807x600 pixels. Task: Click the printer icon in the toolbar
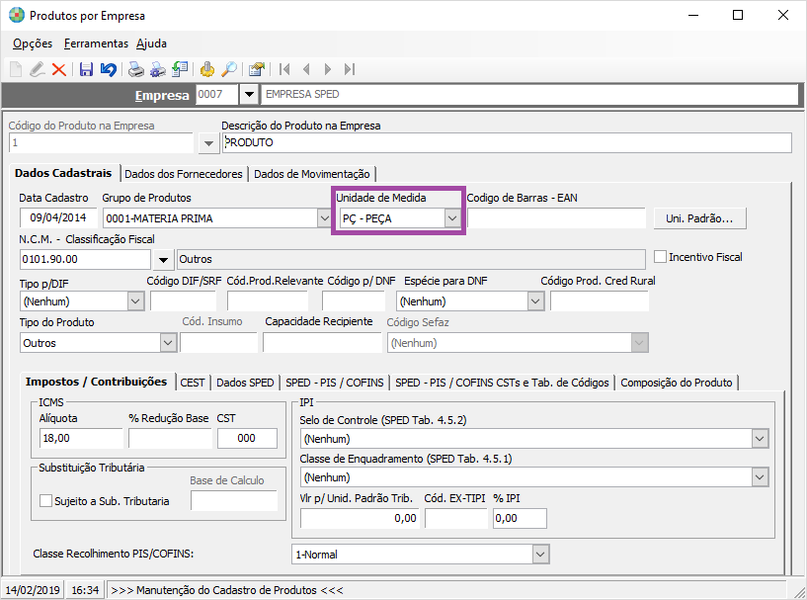pos(135,69)
